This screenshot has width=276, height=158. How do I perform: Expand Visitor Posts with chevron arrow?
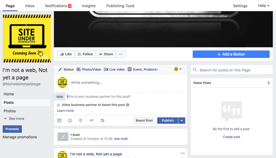(269, 83)
